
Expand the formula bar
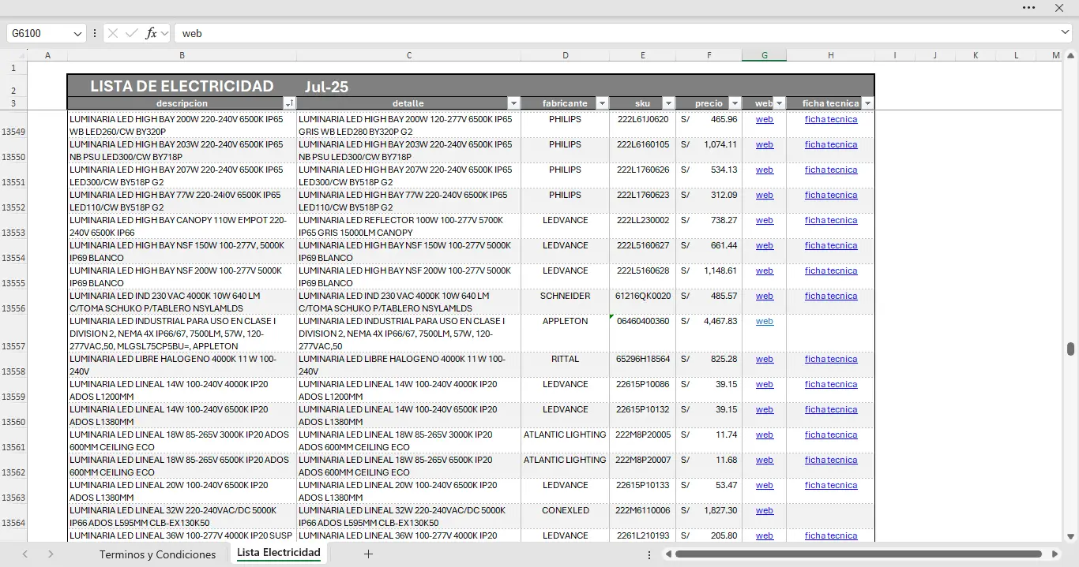[x=1065, y=33]
